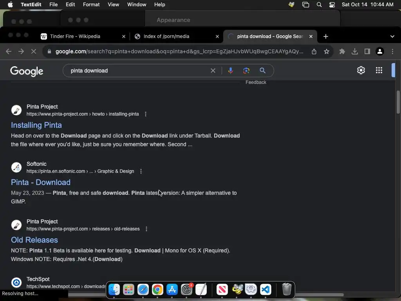Bookmark this page with star icon
This screenshot has width=401, height=301.
[x=327, y=51]
